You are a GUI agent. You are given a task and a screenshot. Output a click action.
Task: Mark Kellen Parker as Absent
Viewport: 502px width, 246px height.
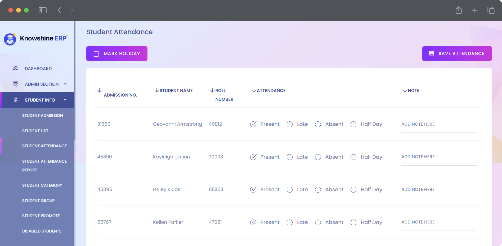(318, 222)
